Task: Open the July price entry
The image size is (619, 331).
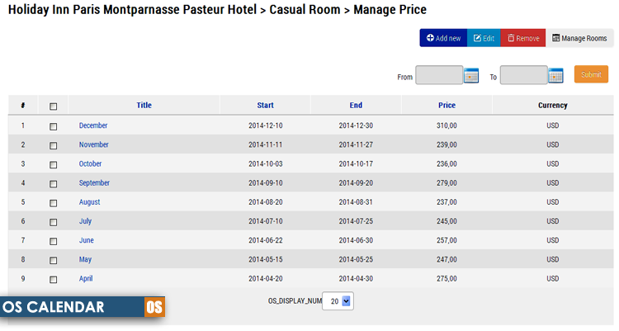Action: pos(85,221)
